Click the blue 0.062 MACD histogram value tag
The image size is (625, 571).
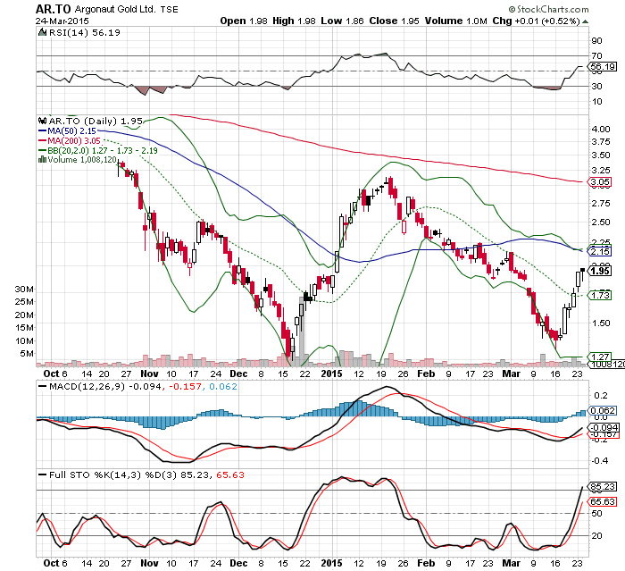(x=603, y=410)
